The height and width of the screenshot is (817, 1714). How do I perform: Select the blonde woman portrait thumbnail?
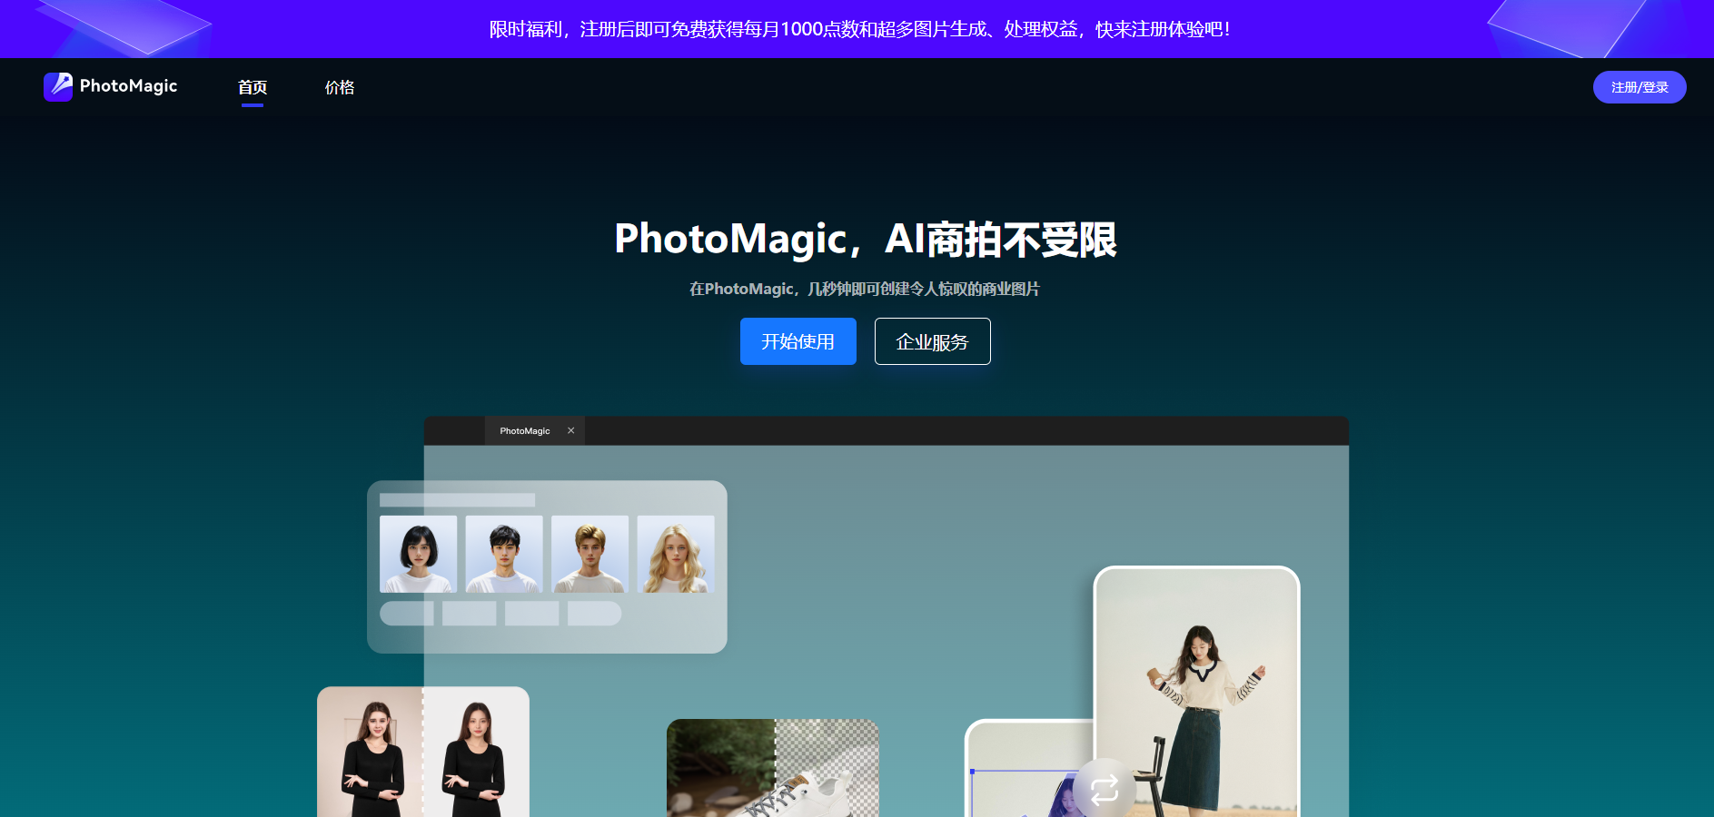[x=676, y=554]
